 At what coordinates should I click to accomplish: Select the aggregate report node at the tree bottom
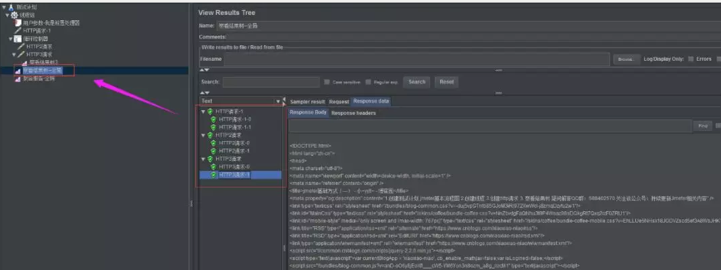pyautogui.click(x=38, y=79)
